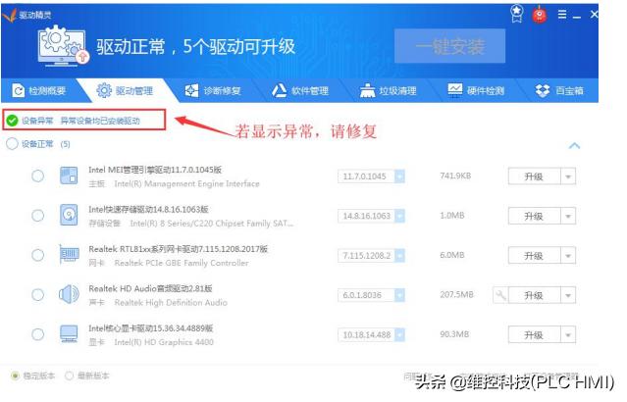Viewport: 627px width, 402px height.
Task: Open version dropdown 7.115.1208.2
Action: click(399, 255)
